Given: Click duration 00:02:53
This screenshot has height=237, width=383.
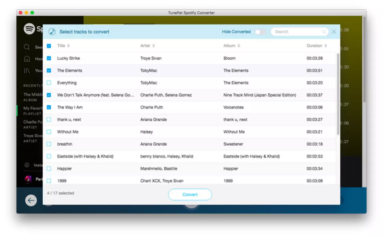Looking at the screenshot, I should pos(315,156).
